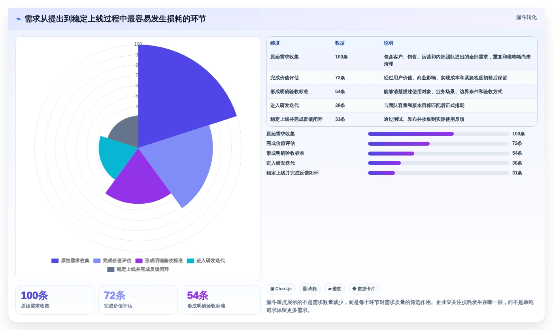Open the 100条 原始需求收集 data card
553x330 pixels.
[x=55, y=300]
